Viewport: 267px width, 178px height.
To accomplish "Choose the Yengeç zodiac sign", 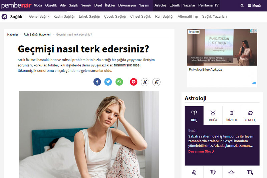I will (250, 116).
